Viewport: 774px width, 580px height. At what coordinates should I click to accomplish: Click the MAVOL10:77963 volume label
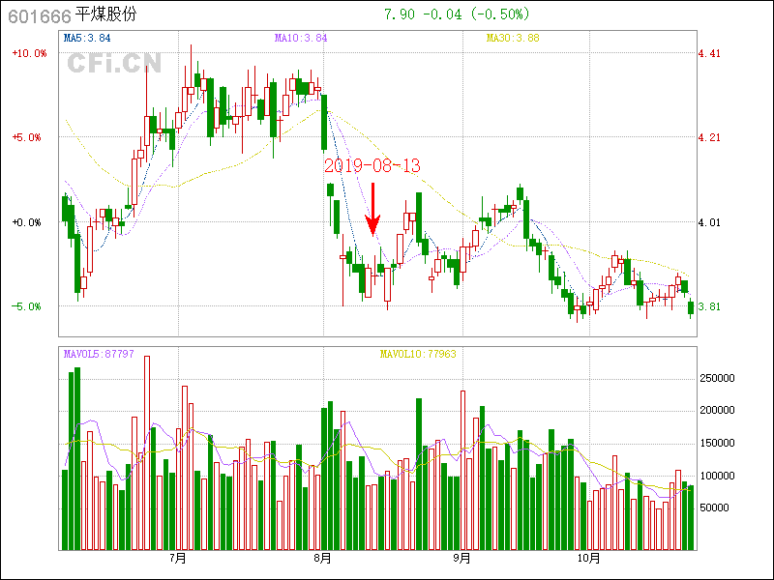417,354
